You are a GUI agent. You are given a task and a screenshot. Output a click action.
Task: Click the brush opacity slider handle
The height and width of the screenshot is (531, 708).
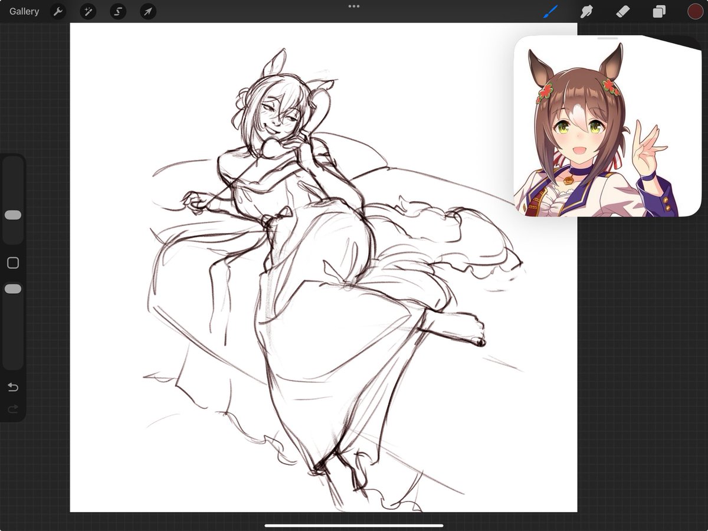pos(13,289)
